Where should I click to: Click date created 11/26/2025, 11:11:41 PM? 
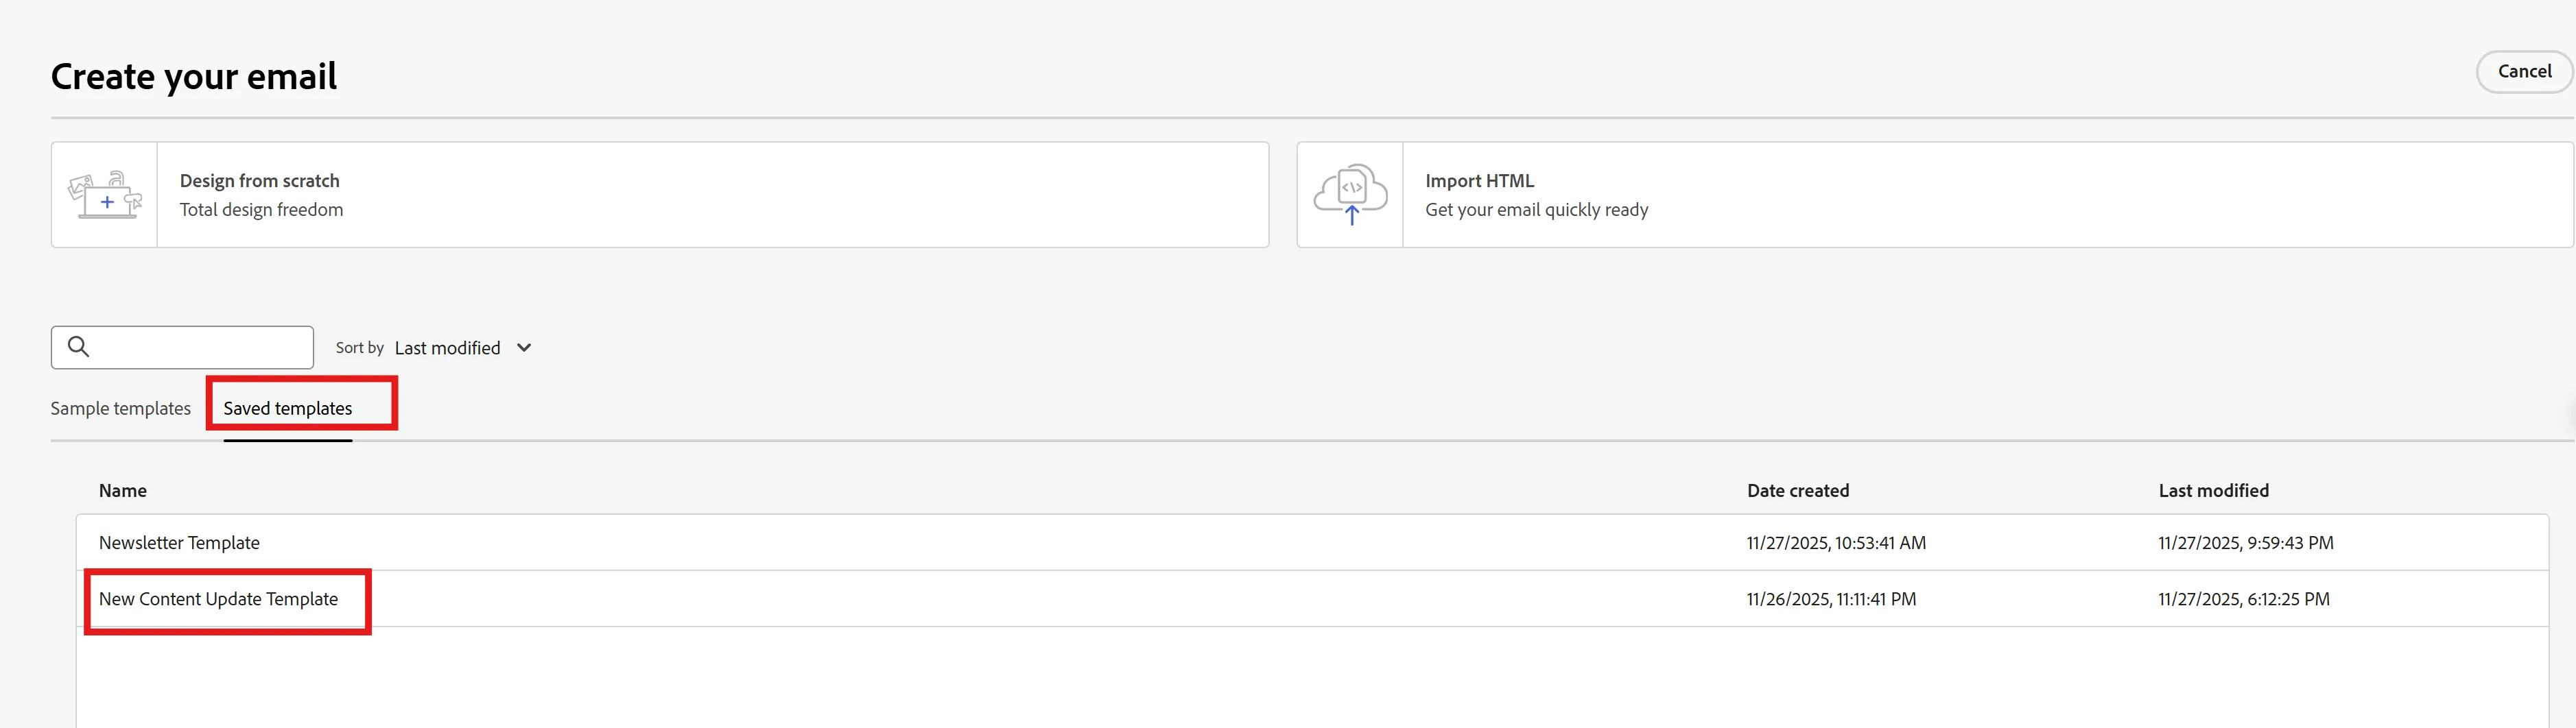click(x=1831, y=599)
